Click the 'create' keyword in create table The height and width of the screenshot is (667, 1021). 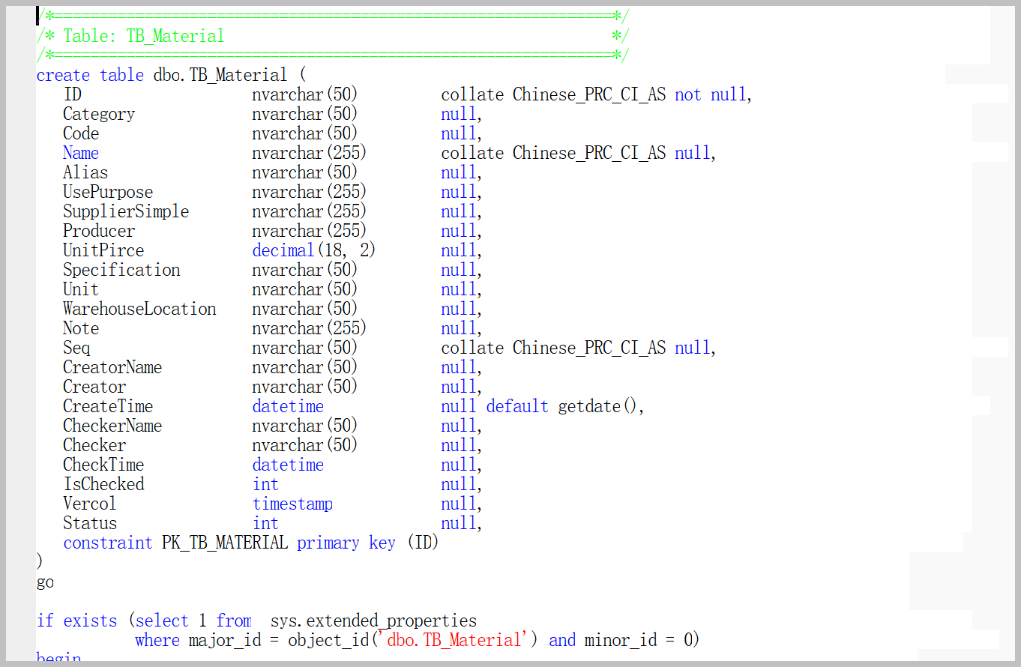click(x=63, y=75)
